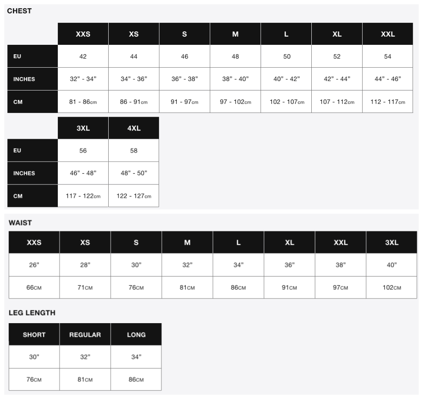Image resolution: width=423 pixels, height=399 pixels.
Task: Select the XXS column header in the chest table
Action: pyautogui.click(x=83, y=34)
